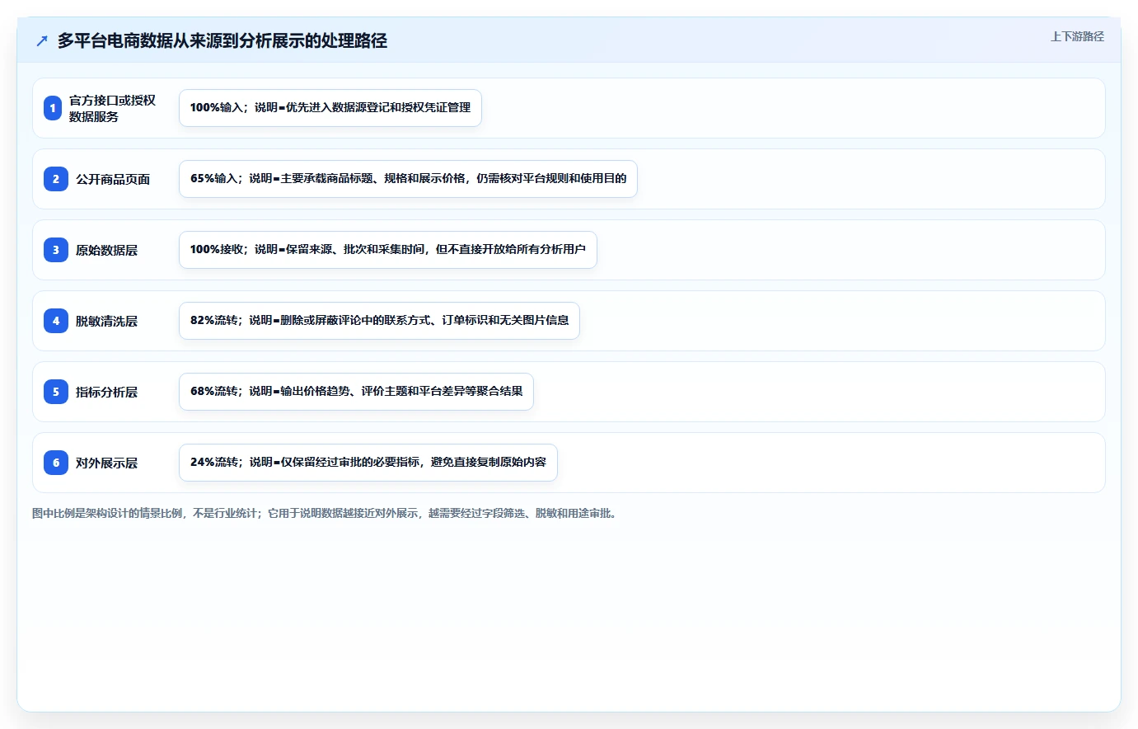Select step number 4 badge

pyautogui.click(x=56, y=321)
